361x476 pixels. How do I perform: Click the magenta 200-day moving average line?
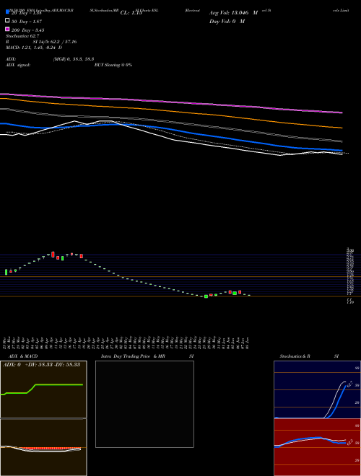tap(171, 102)
